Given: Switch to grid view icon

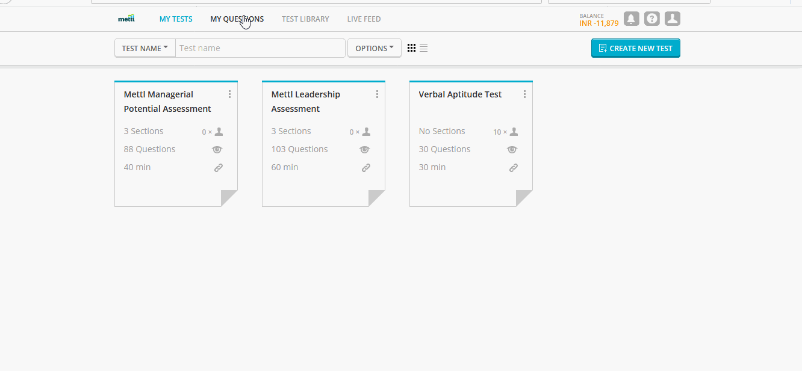Looking at the screenshot, I should tap(412, 48).
